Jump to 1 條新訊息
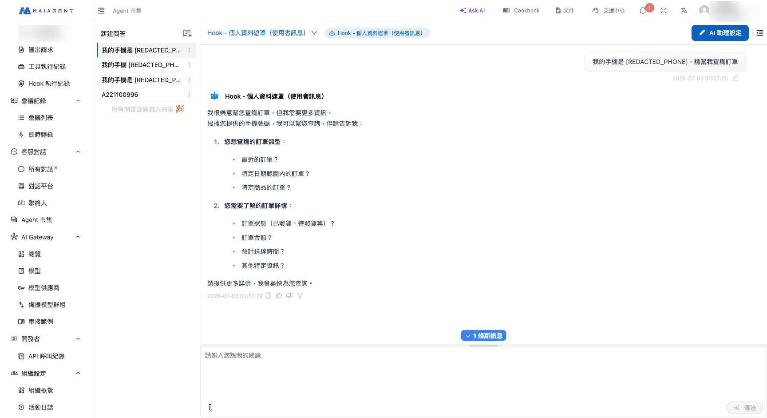This screenshot has height=418, width=767. tap(483, 335)
